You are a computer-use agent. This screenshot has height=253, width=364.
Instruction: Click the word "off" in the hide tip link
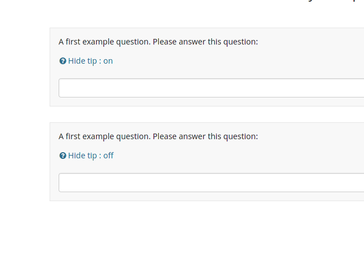point(108,156)
